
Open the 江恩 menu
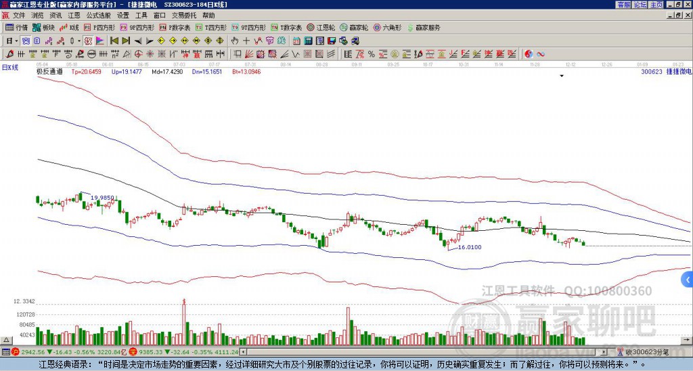coord(74,16)
